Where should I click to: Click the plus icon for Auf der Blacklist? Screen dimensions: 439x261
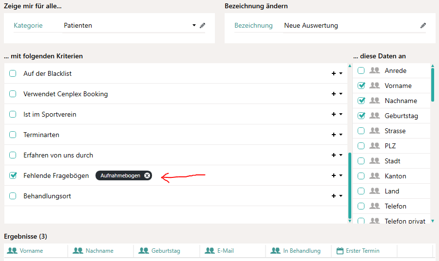[x=334, y=73]
